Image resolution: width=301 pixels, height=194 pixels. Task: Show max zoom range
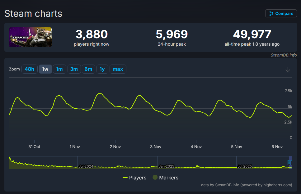point(118,69)
